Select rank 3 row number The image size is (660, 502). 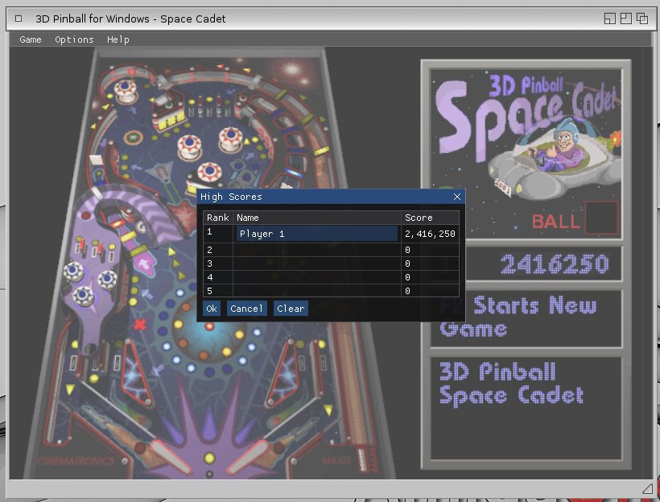pyautogui.click(x=209, y=263)
